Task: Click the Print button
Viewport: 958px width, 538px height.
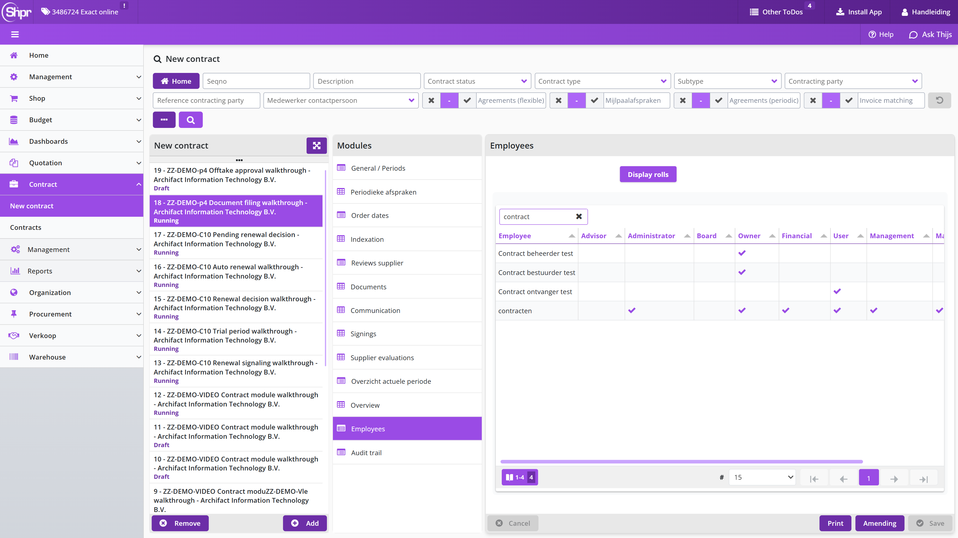Action: [835, 523]
